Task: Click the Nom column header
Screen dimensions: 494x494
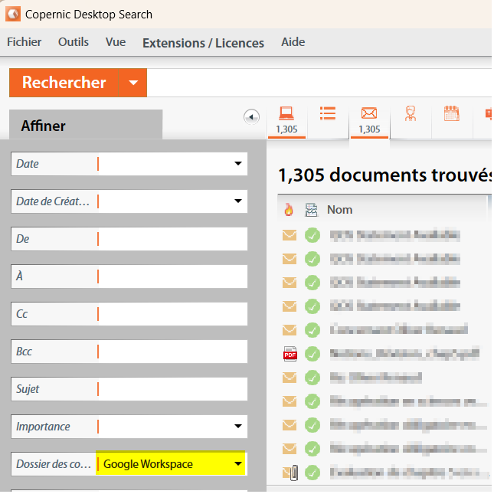Action: coord(339,209)
